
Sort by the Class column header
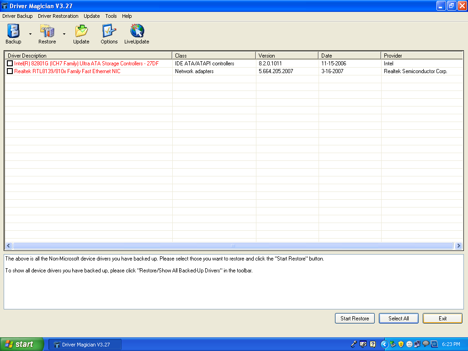(214, 55)
